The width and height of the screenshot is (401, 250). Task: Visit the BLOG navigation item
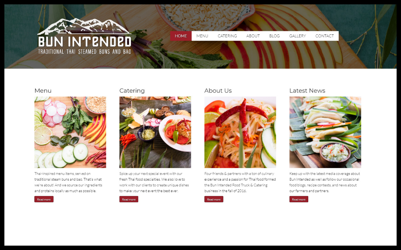(274, 36)
